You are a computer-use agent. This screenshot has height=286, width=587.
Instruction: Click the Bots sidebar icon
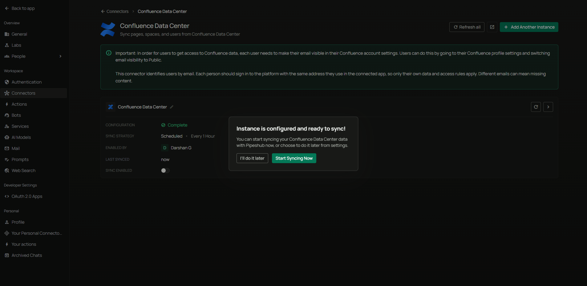[x=7, y=115]
